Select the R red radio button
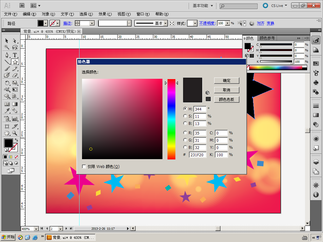The image size is (323, 242). pos(185,133)
